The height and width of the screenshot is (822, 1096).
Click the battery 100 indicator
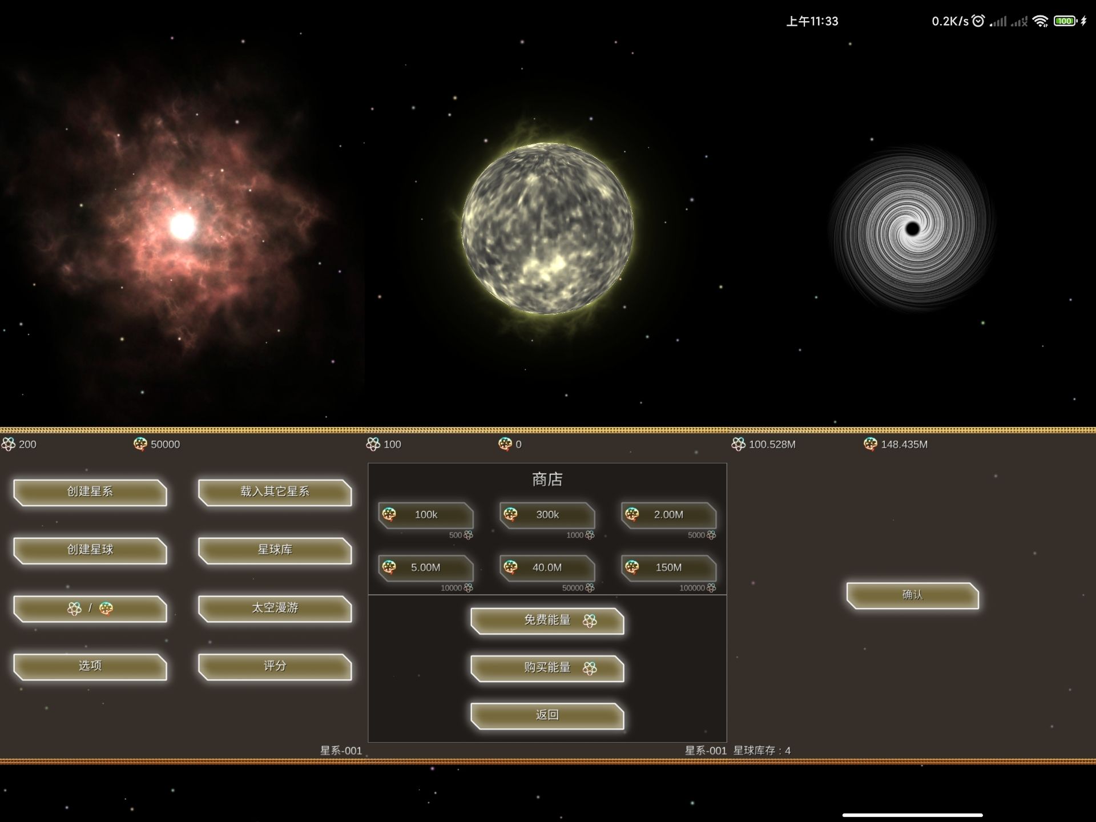(1065, 21)
